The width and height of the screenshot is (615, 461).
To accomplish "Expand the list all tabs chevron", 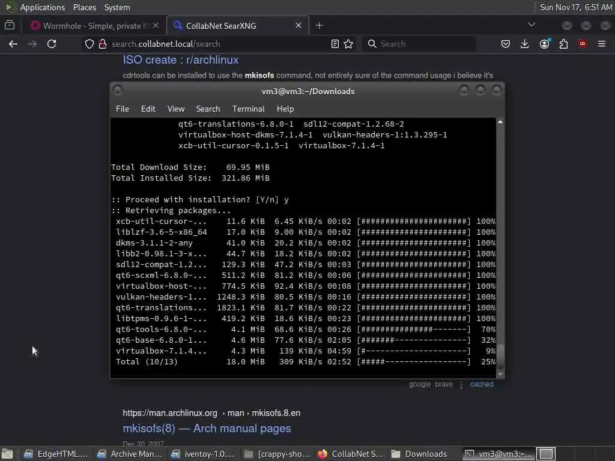I will click(x=532, y=25).
